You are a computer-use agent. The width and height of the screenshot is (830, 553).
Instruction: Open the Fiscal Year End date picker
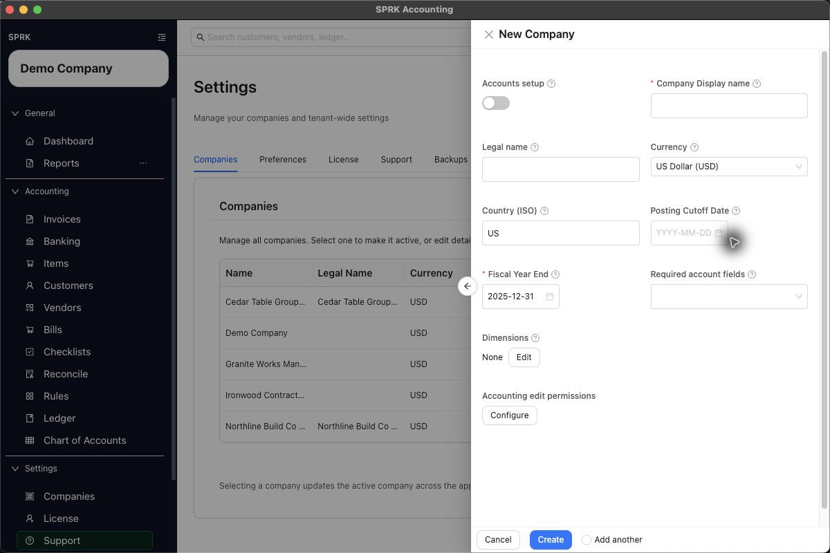coord(521,297)
